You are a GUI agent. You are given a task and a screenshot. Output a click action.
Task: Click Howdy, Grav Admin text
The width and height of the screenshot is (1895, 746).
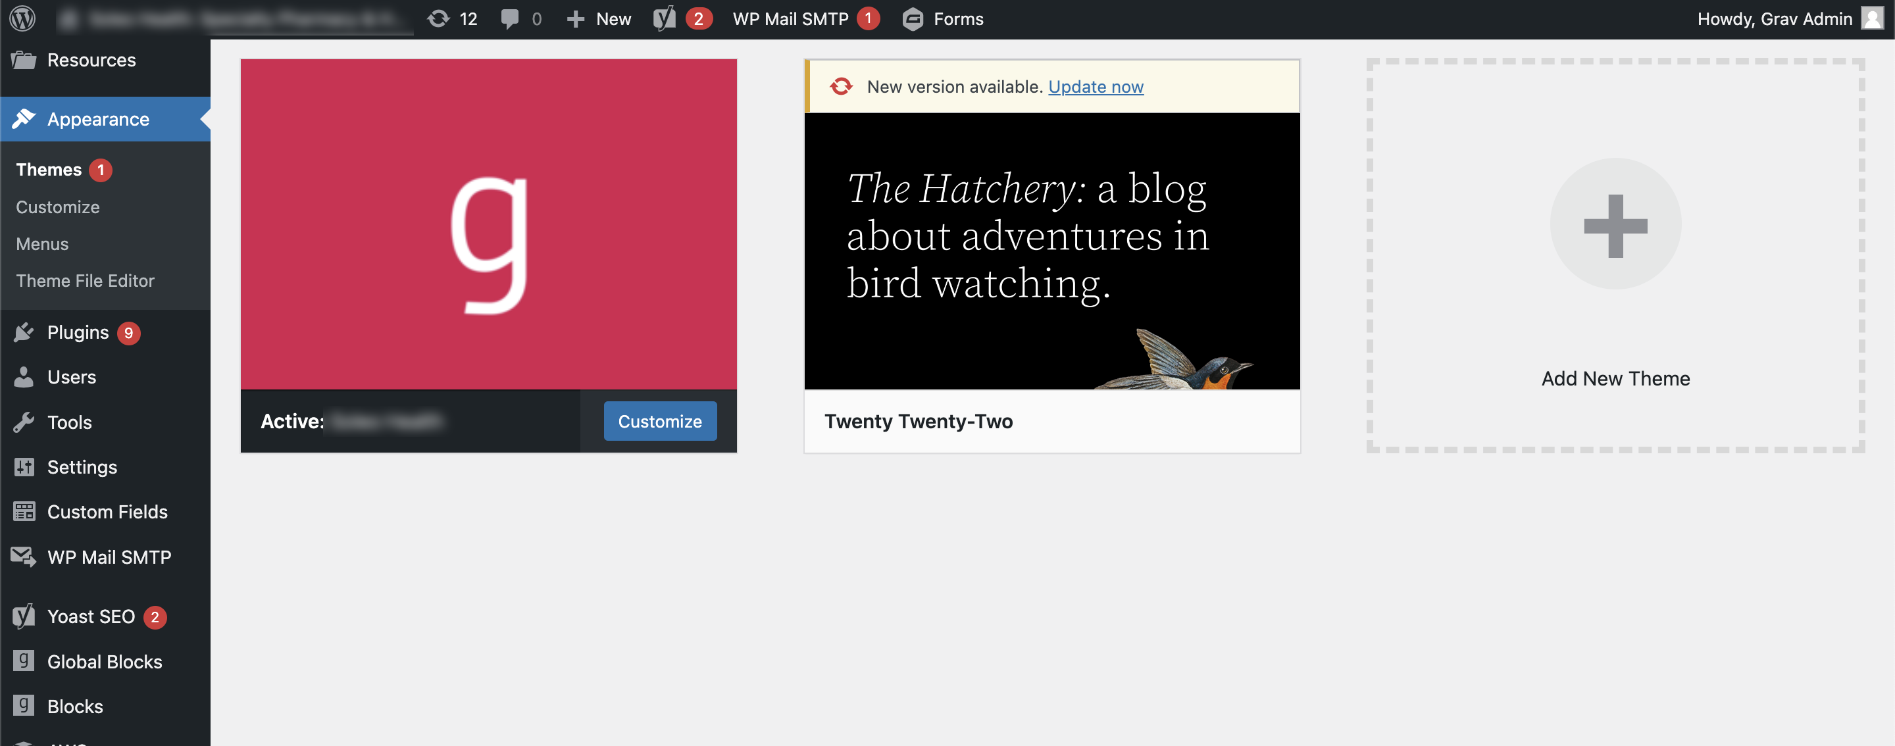pos(1775,19)
